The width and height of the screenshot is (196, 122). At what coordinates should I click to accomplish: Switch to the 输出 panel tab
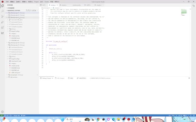pos(71,78)
